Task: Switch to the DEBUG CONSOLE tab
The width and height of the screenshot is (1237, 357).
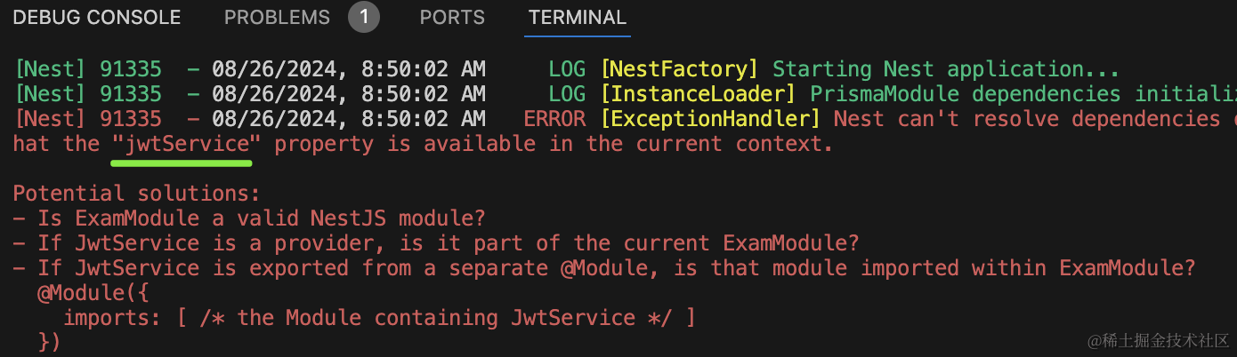Action: point(96,17)
